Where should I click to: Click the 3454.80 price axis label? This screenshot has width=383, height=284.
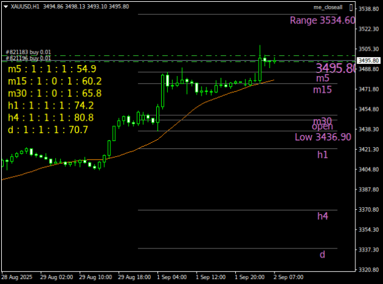pos(368,109)
